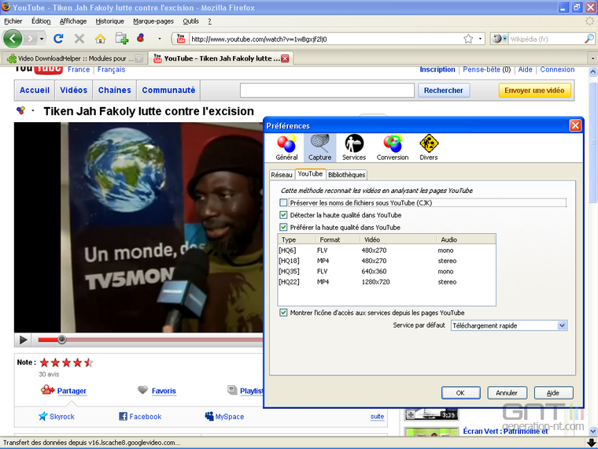Toggle Préférer la haute qualité checkbox

coord(283,227)
